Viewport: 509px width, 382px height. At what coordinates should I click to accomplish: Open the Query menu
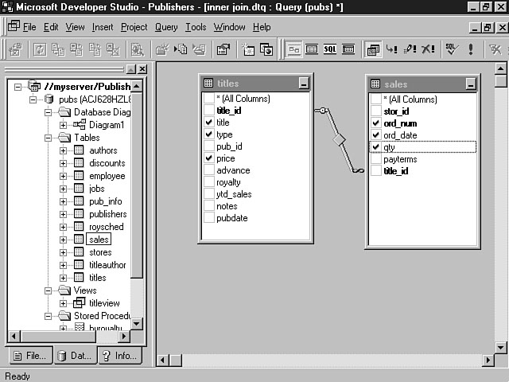[166, 27]
